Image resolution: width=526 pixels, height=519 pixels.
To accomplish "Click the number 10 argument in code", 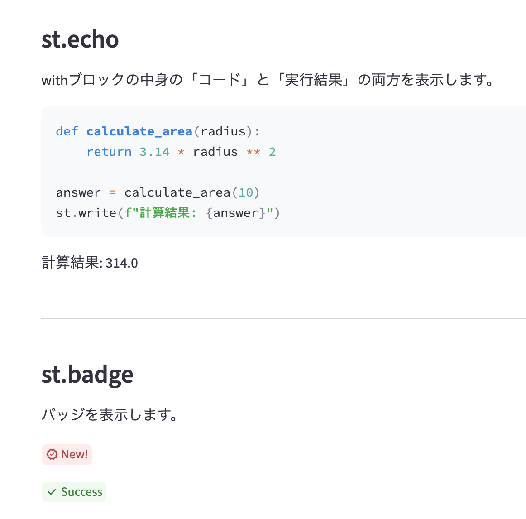I will (x=246, y=192).
